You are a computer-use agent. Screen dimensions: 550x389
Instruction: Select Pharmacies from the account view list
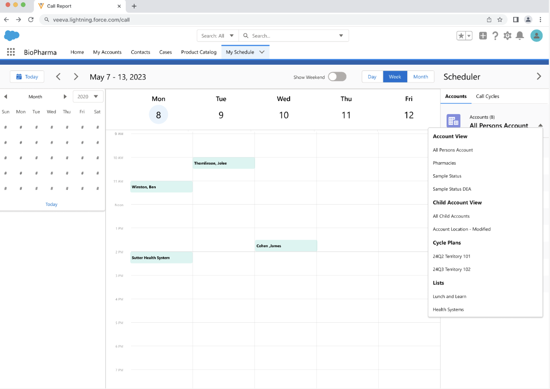[x=444, y=163]
